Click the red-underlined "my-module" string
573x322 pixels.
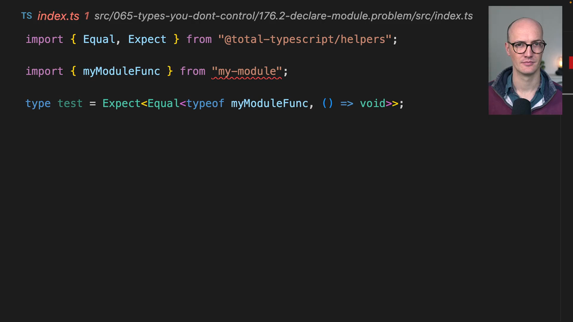coord(247,72)
